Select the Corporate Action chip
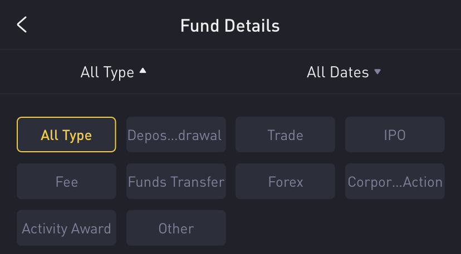The width and height of the screenshot is (461, 254). [395, 181]
